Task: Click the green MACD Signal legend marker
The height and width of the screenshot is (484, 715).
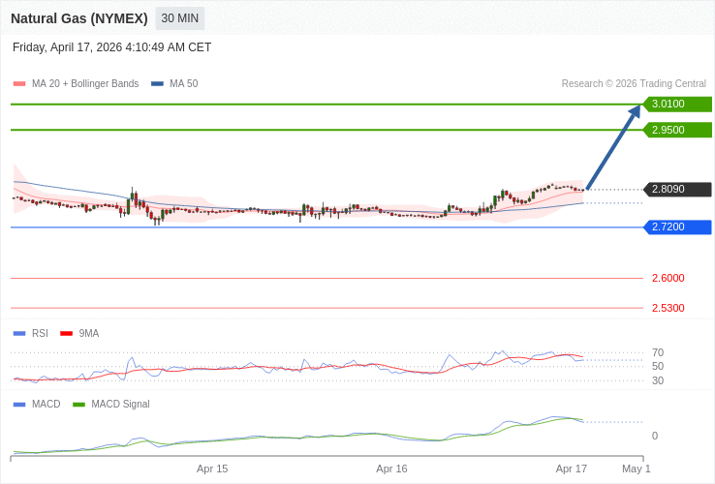Action: 78,404
